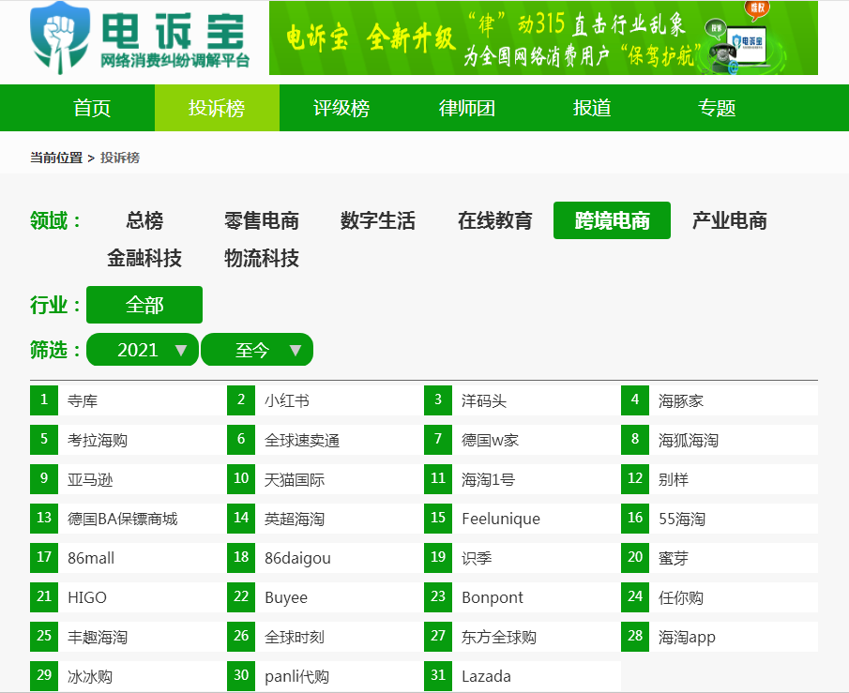The height and width of the screenshot is (693, 849).
Task: Open rank 23 Bonpont entry
Action: 523,597
